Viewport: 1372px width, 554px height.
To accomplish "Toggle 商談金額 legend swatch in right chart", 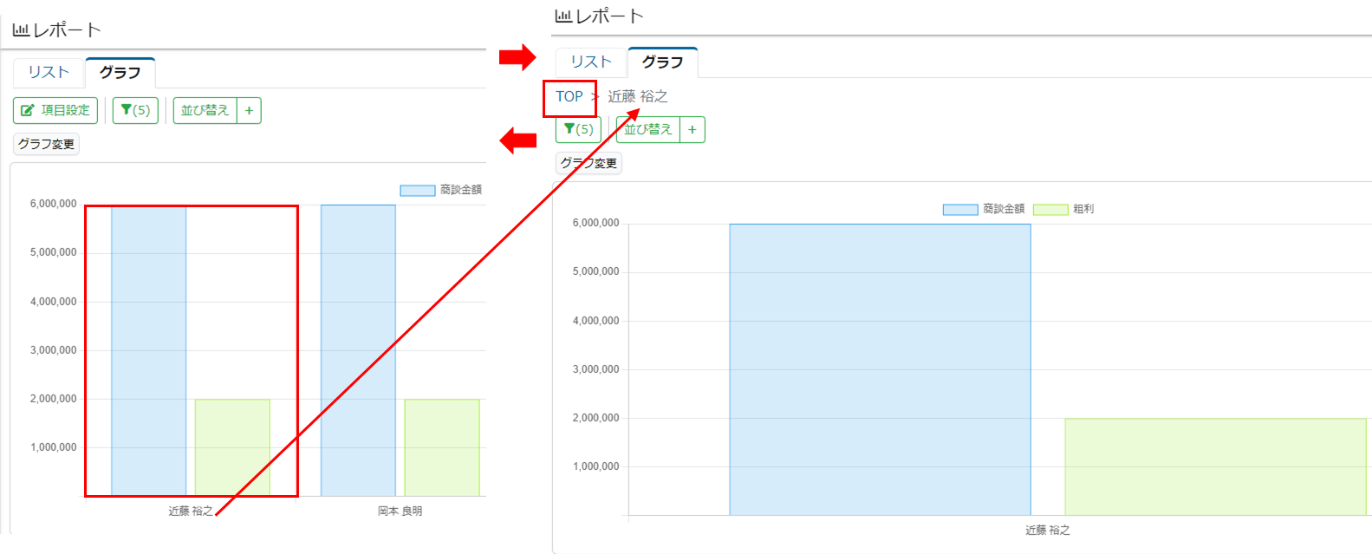I will click(960, 209).
